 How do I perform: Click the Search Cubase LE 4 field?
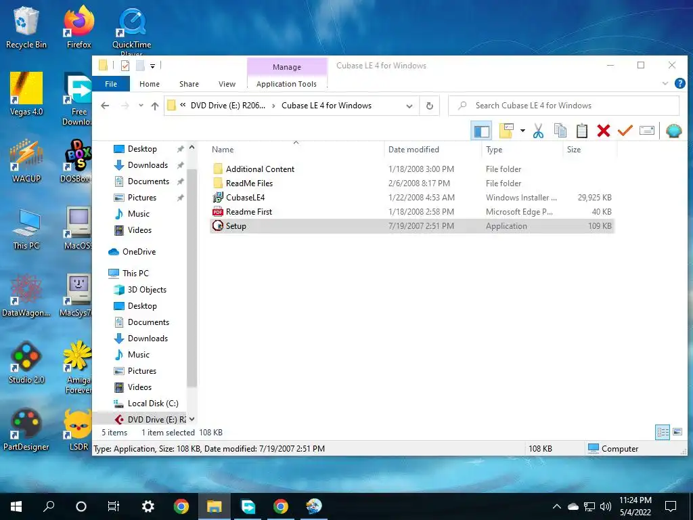564,106
